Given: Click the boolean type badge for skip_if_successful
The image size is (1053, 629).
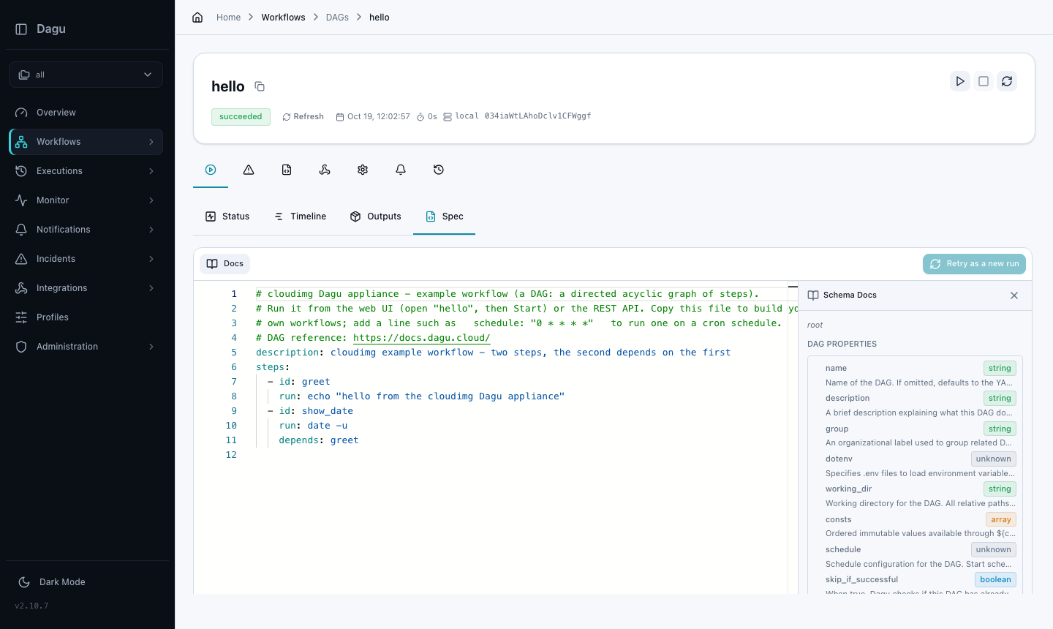Looking at the screenshot, I should click(995, 579).
